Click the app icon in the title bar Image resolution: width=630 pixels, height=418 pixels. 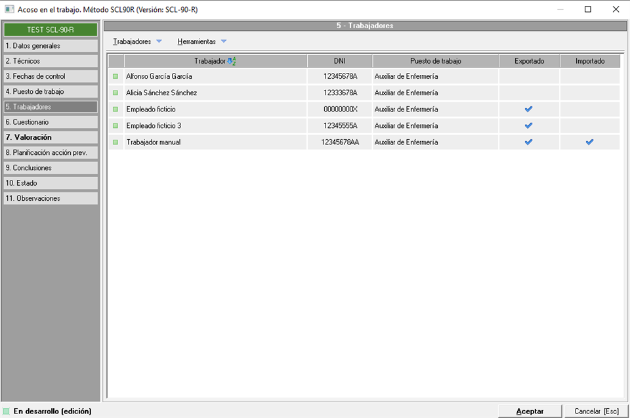pos(9,9)
